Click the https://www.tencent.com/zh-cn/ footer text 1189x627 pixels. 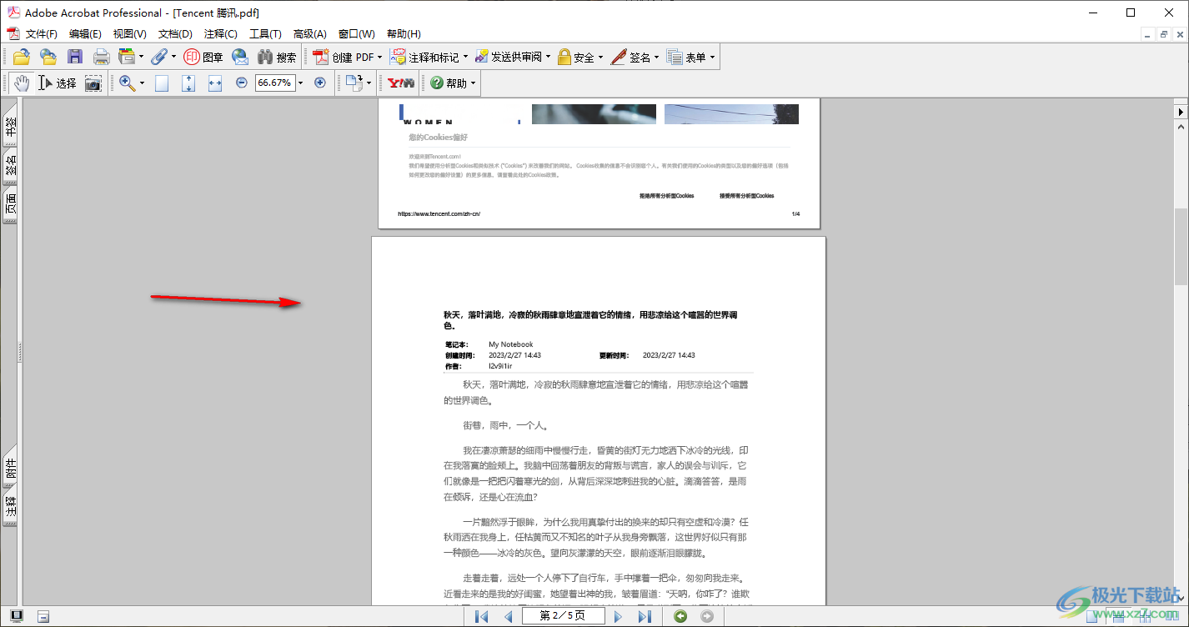(439, 214)
